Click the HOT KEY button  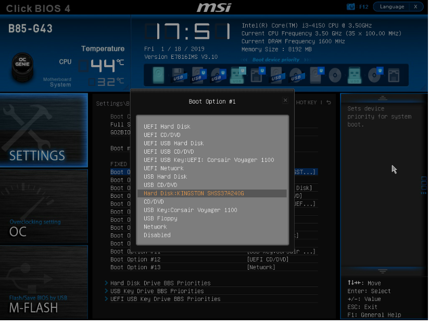(307, 103)
